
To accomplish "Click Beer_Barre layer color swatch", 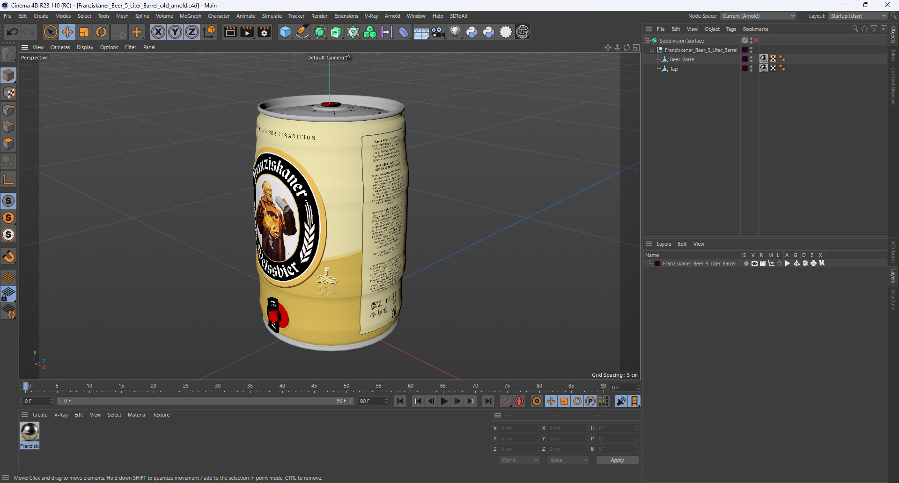I will pyautogui.click(x=745, y=59).
